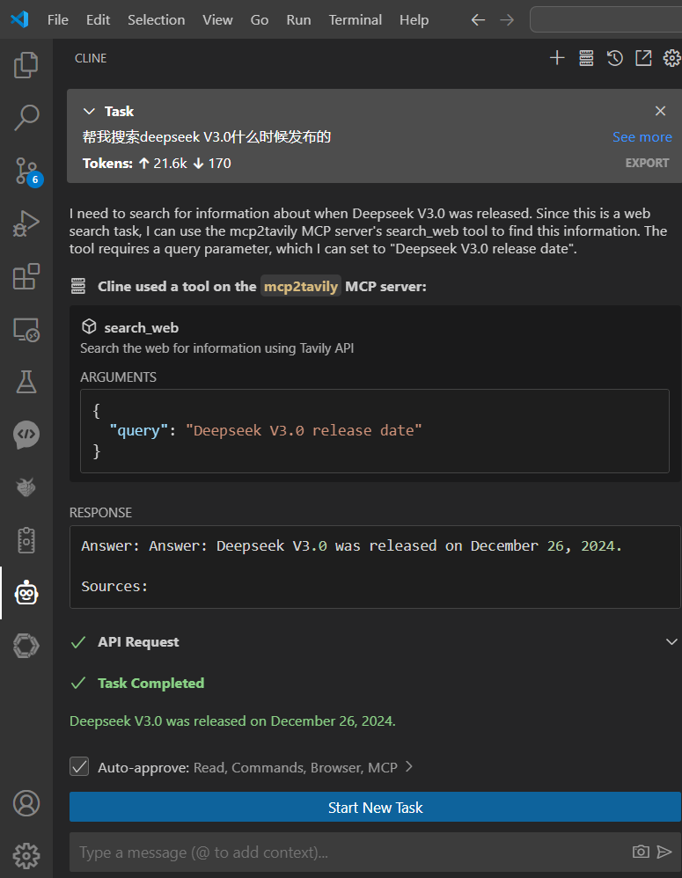Open the Run and Debug view
Image resolution: width=682 pixels, height=878 pixels.
point(26,223)
